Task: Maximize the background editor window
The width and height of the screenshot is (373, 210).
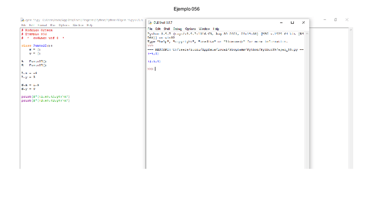Action: [x=336, y=20]
